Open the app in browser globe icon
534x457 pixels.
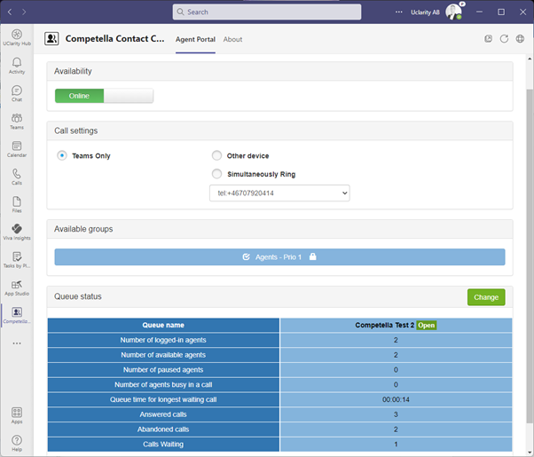520,38
